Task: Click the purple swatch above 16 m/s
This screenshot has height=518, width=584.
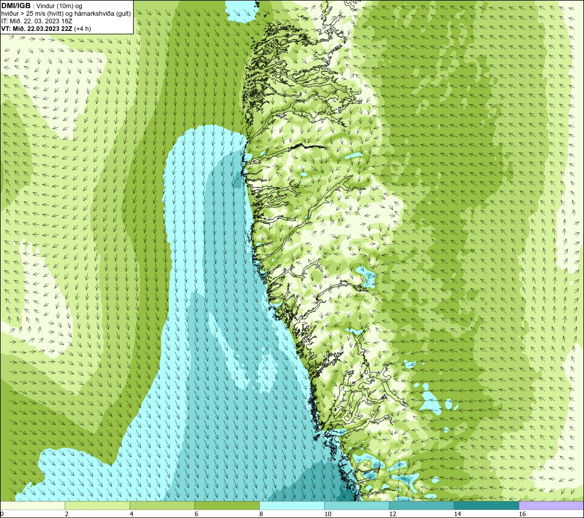Action: [551, 506]
